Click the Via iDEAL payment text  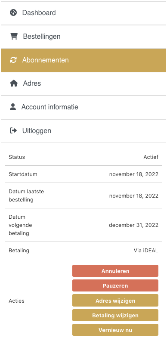(x=146, y=250)
